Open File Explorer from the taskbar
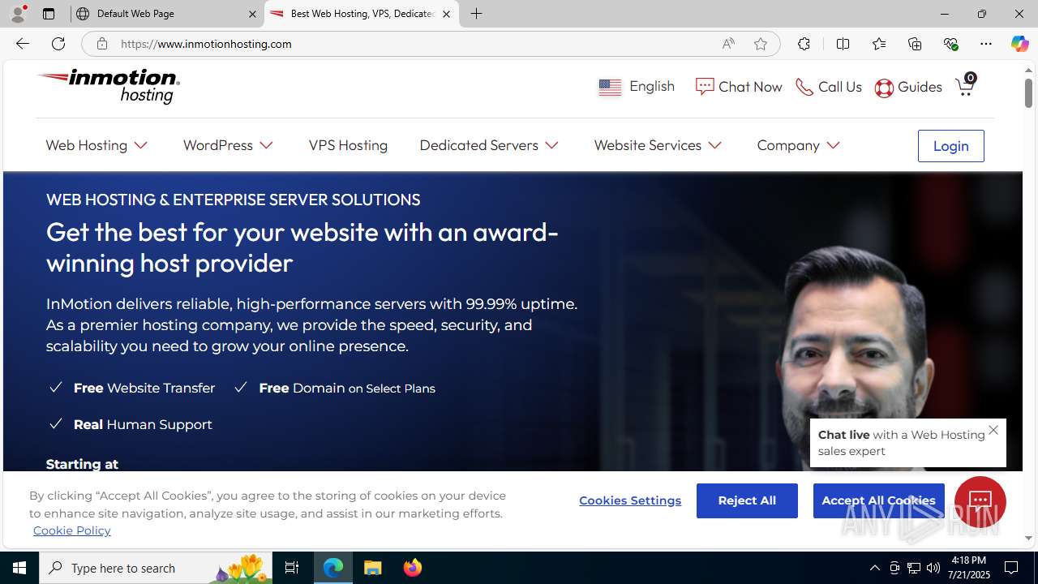This screenshot has width=1038, height=584. tap(373, 568)
